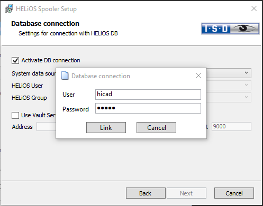Click the port field showing 9000
Viewport: 263px width, 206px height.
pos(231,127)
